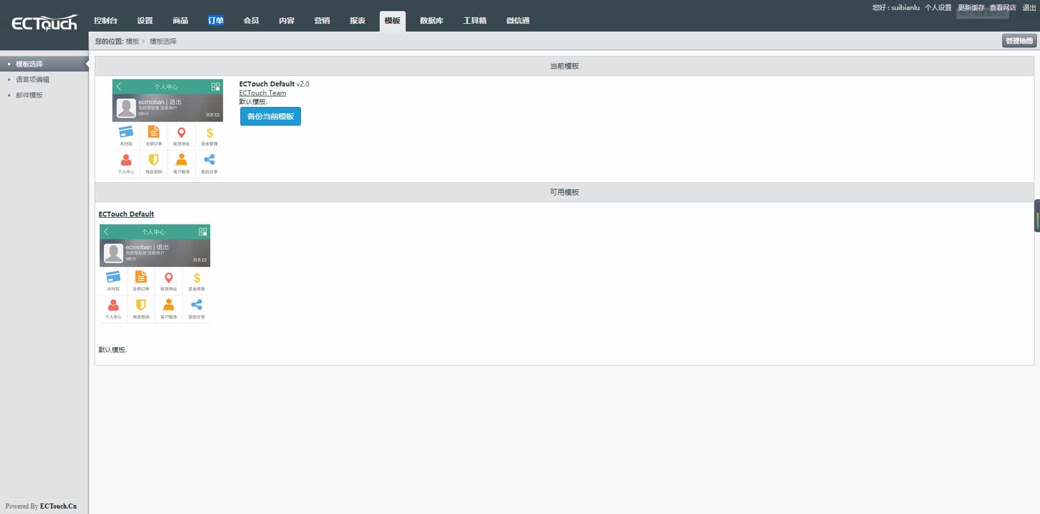Open the 查看网店 link

pos(1003,8)
